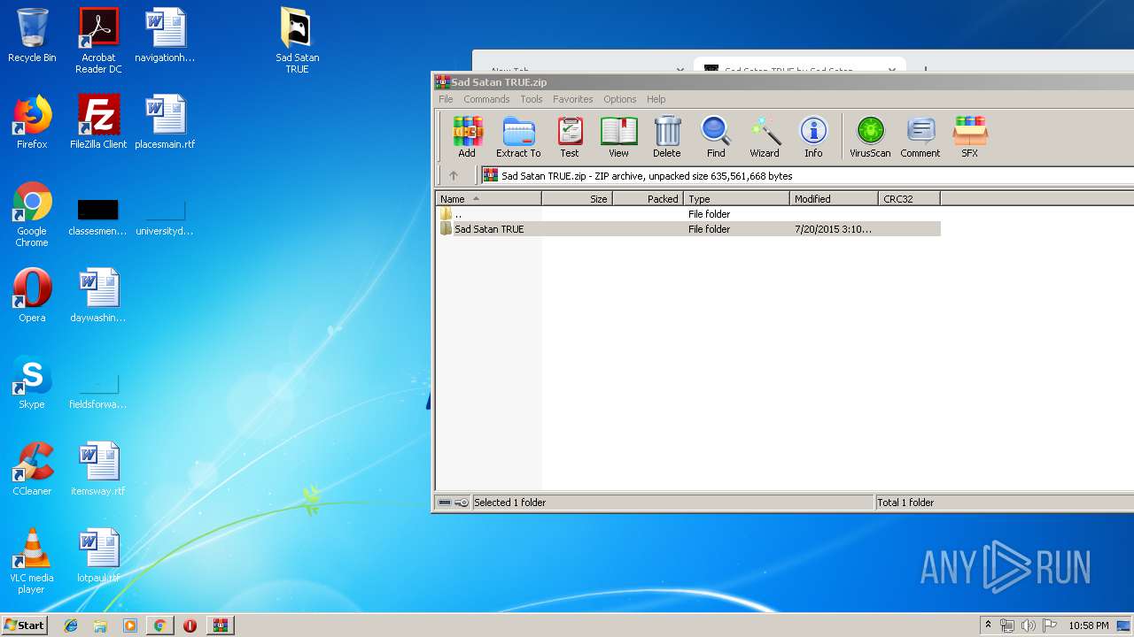Select itemsway.rtf desktop file
Image resolution: width=1134 pixels, height=637 pixels.
coord(98,469)
